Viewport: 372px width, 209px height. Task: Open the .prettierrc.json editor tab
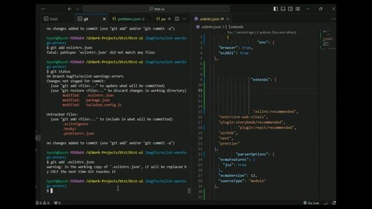pos(128,19)
